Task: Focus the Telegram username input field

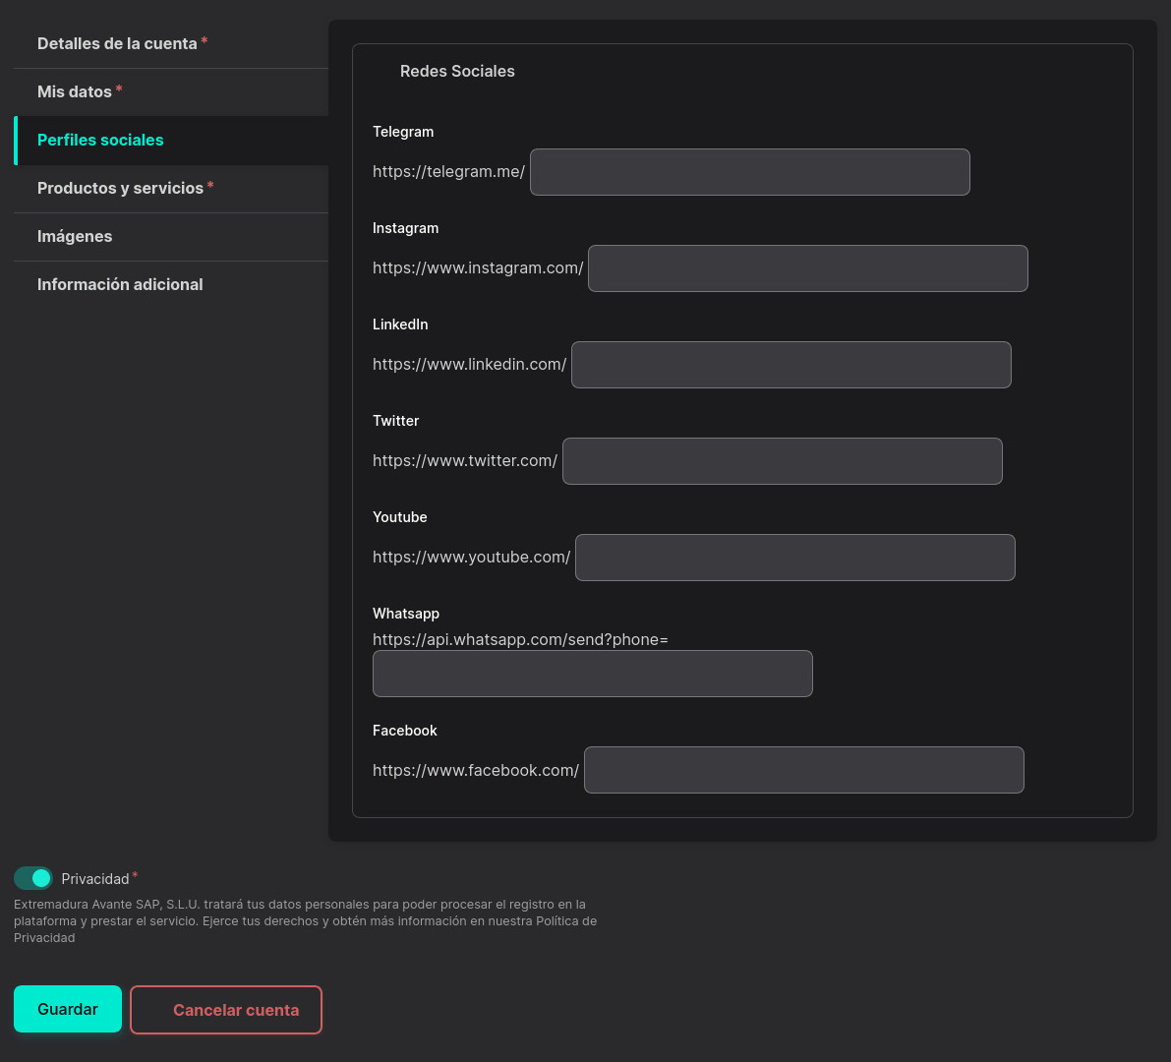Action: (749, 172)
